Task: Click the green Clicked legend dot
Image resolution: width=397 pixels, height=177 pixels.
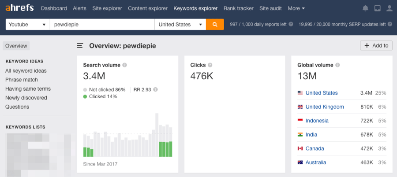Action: (x=85, y=96)
